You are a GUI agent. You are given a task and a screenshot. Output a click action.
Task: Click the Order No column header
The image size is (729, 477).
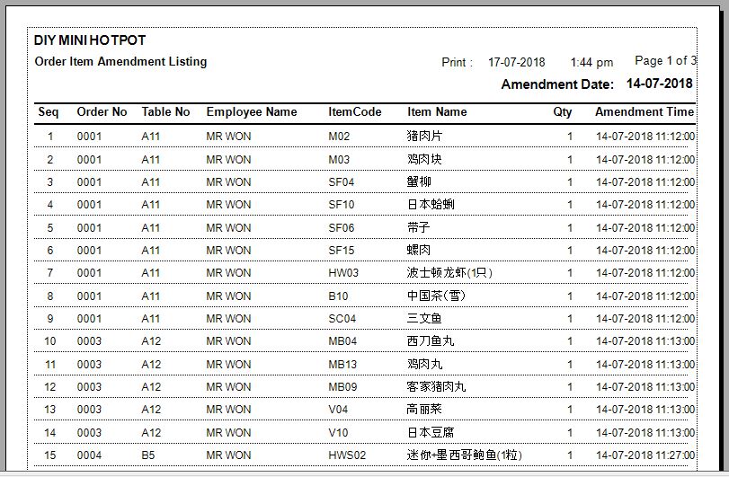point(102,112)
